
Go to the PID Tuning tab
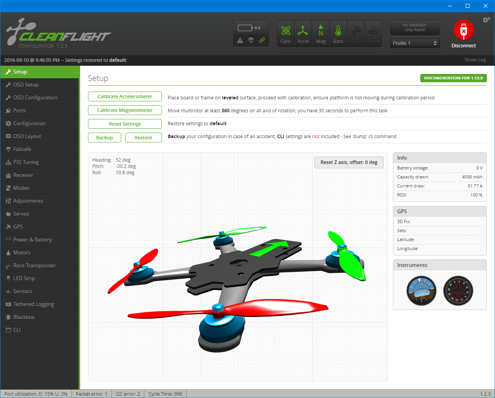pos(39,162)
